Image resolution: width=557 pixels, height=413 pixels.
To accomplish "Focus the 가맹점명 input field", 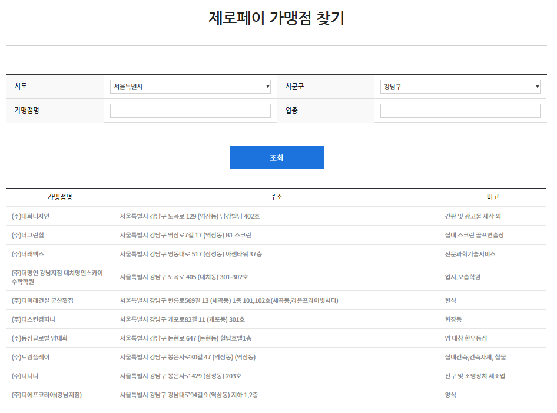I will point(190,111).
